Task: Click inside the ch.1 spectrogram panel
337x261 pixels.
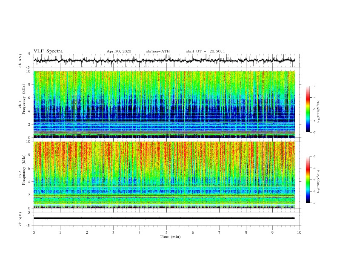Action: (x=164, y=104)
